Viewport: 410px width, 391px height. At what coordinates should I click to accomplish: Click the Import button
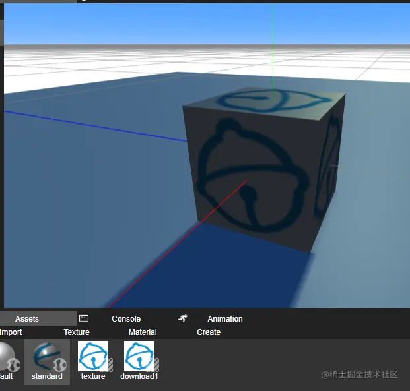pos(11,332)
